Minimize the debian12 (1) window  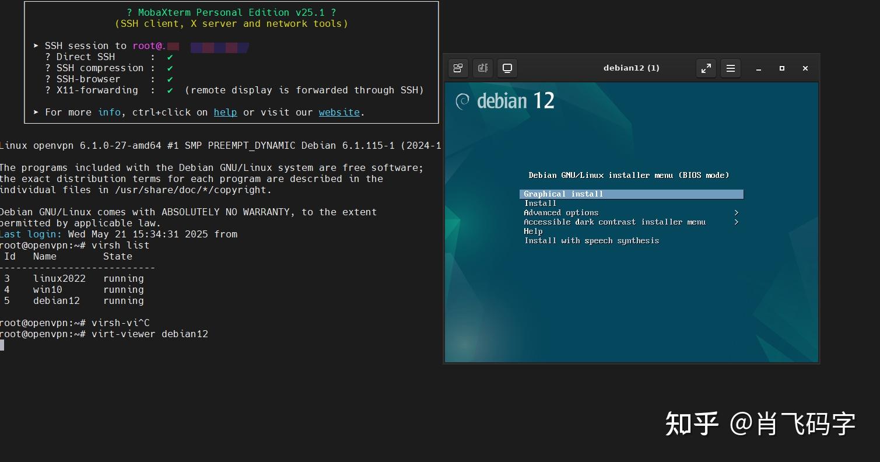pyautogui.click(x=759, y=69)
